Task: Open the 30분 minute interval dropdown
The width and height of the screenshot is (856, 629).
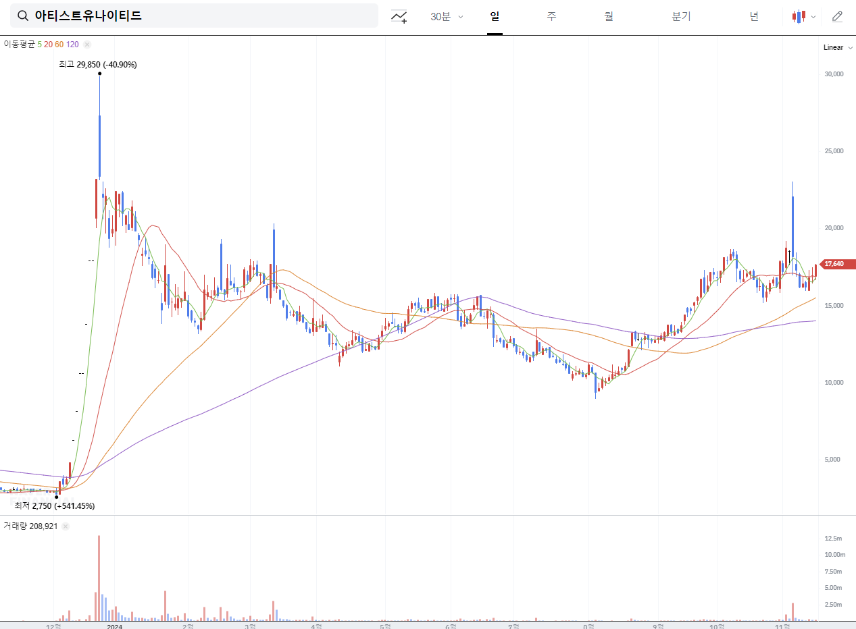Action: tap(447, 17)
